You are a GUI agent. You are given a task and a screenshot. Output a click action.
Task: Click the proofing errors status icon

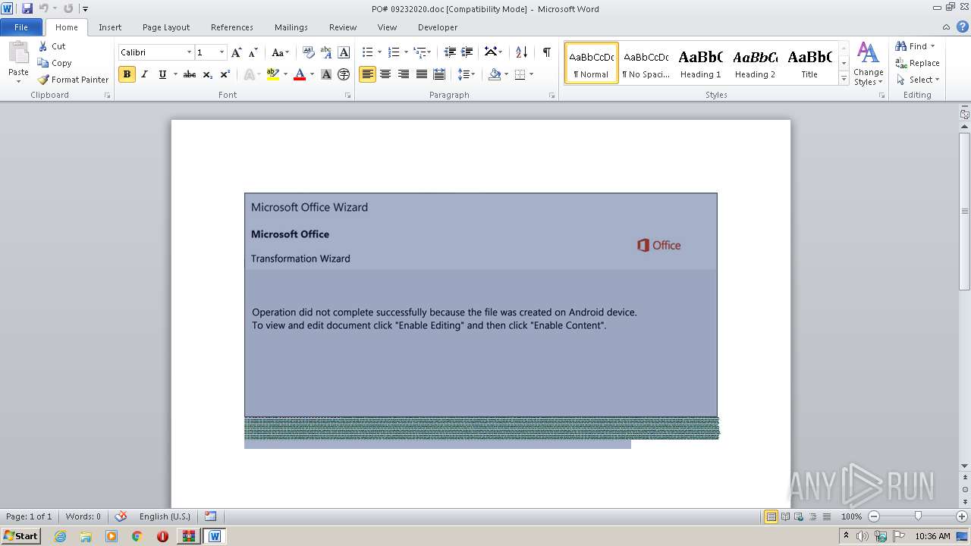coord(121,516)
